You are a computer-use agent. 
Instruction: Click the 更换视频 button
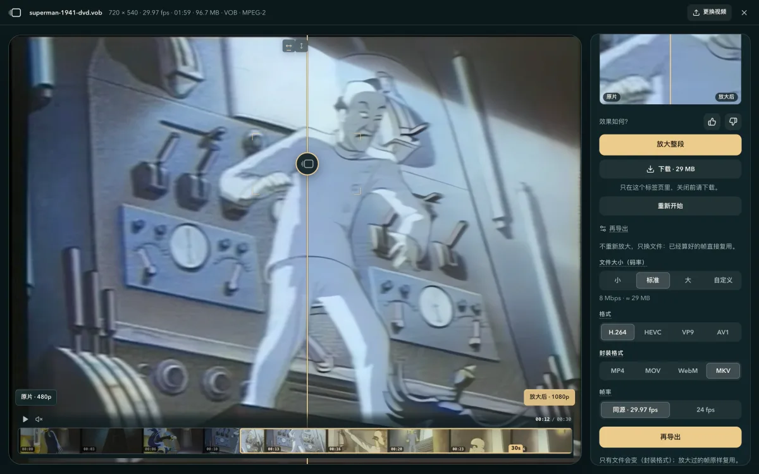pos(710,13)
